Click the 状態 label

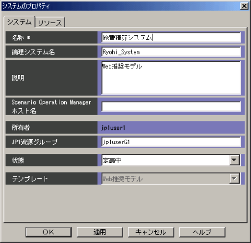[18, 160]
